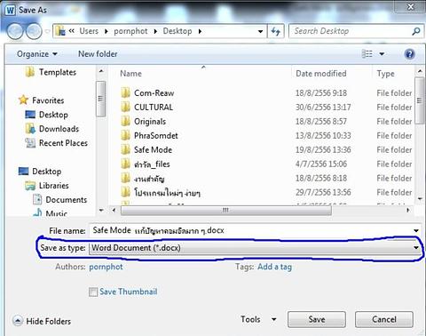Select Desktop under Favorites
The height and width of the screenshot is (336, 426).
coord(53,115)
